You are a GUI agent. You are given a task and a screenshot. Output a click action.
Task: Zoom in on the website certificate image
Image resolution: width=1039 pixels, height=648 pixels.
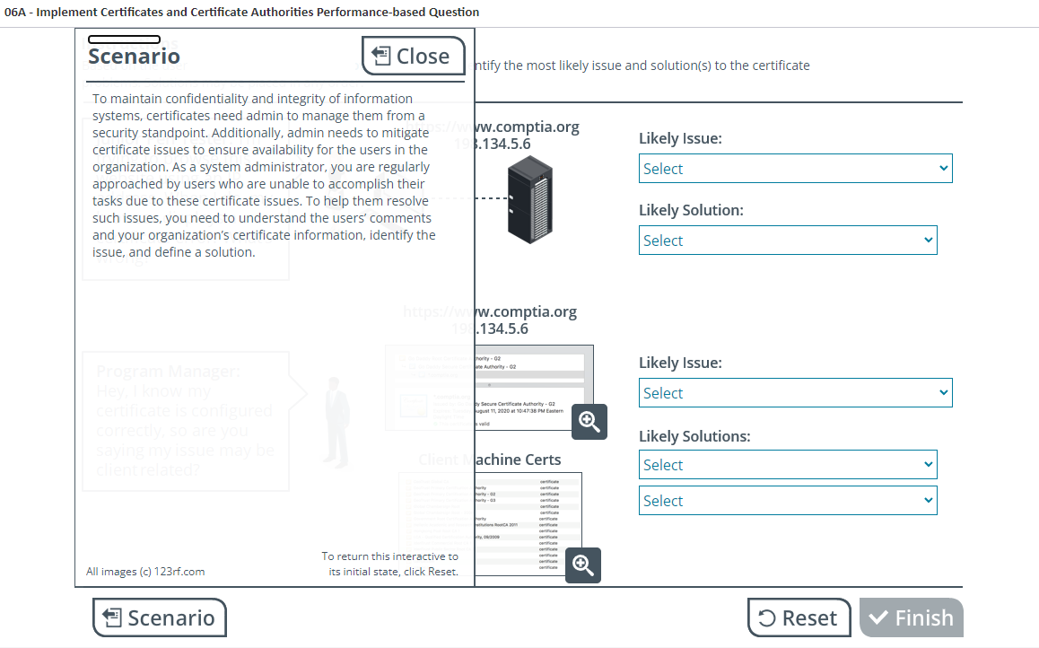(589, 422)
